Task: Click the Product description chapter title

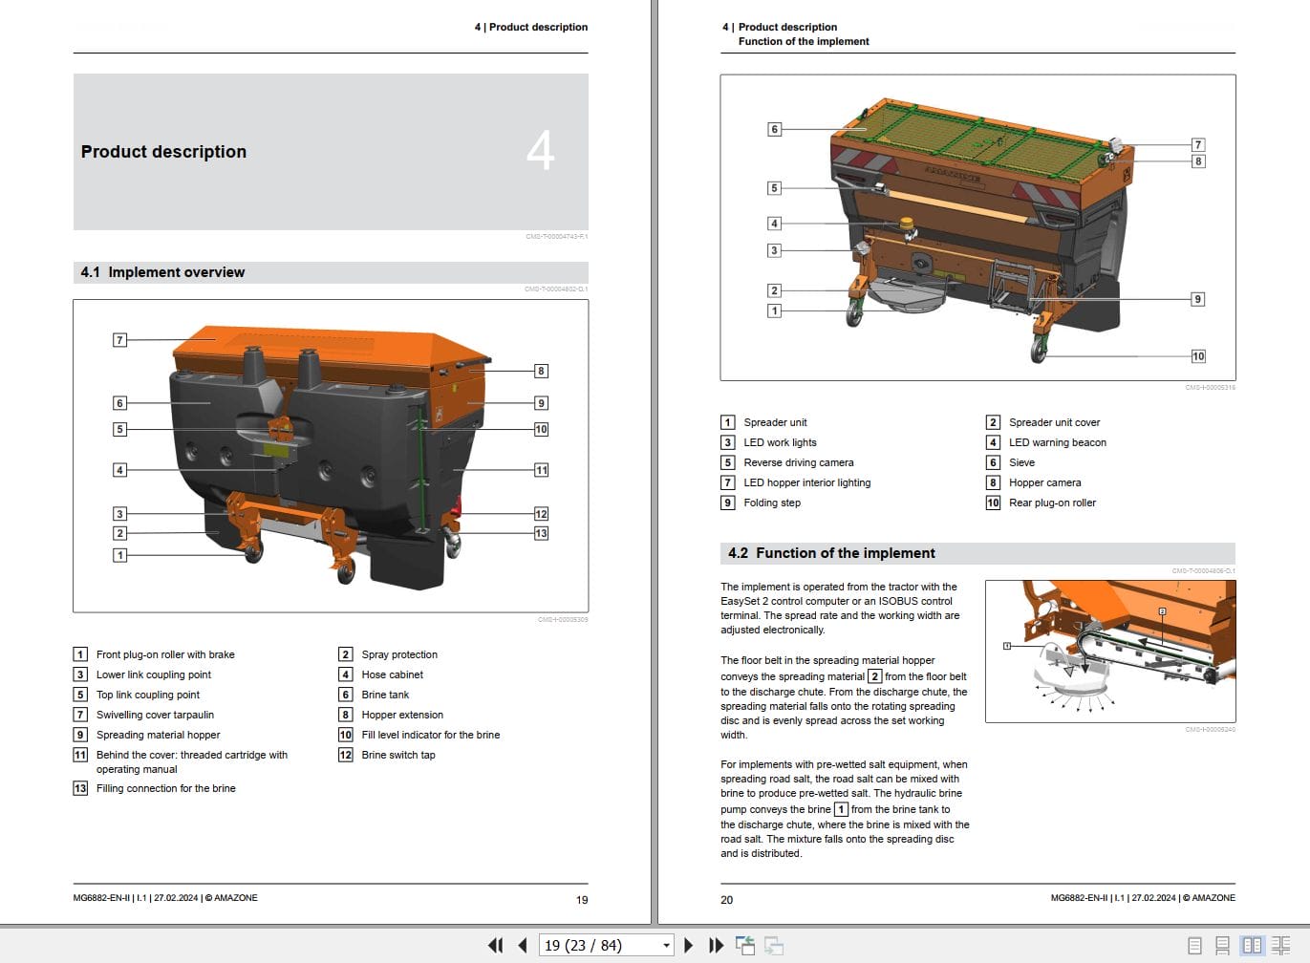Action: click(x=163, y=152)
